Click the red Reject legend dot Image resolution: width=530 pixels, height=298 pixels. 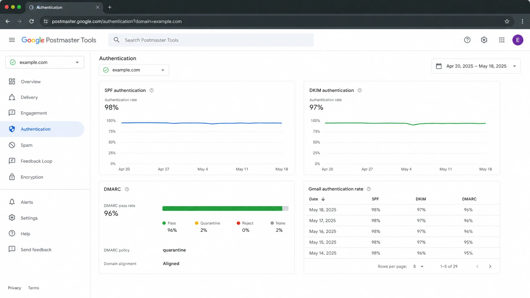coord(238,223)
